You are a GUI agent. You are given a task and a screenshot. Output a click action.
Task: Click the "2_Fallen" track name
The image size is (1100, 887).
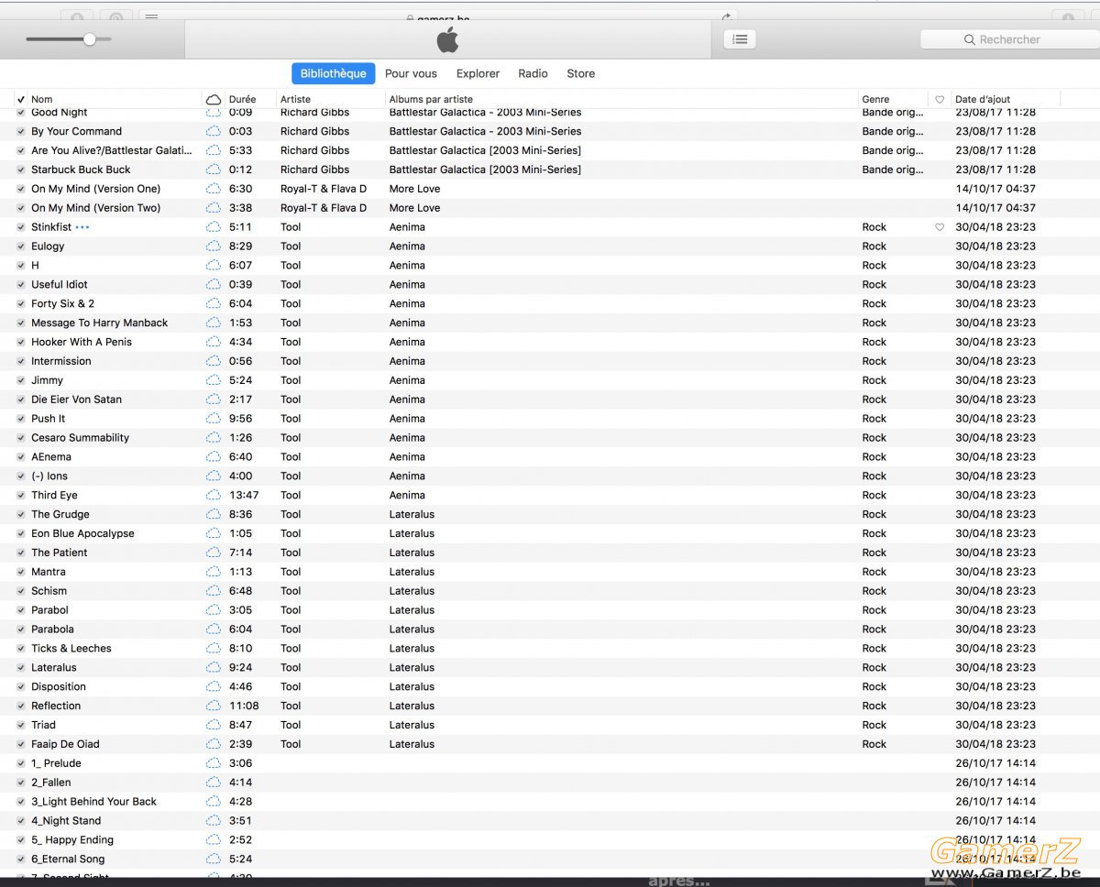(x=50, y=783)
